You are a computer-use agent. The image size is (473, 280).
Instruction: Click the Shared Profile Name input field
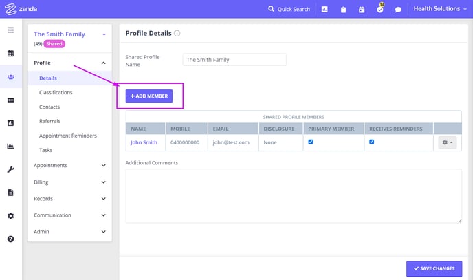234,60
